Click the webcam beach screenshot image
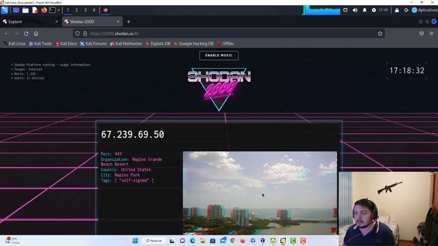This screenshot has width=438, height=246. 260,193
